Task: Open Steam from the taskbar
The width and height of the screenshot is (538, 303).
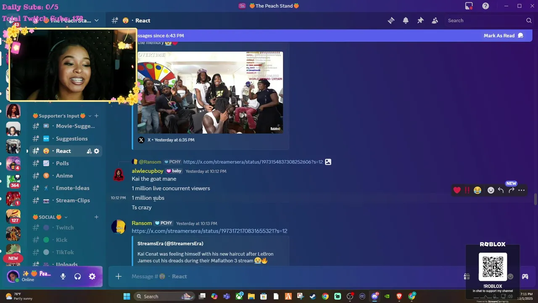Action: 313,296
